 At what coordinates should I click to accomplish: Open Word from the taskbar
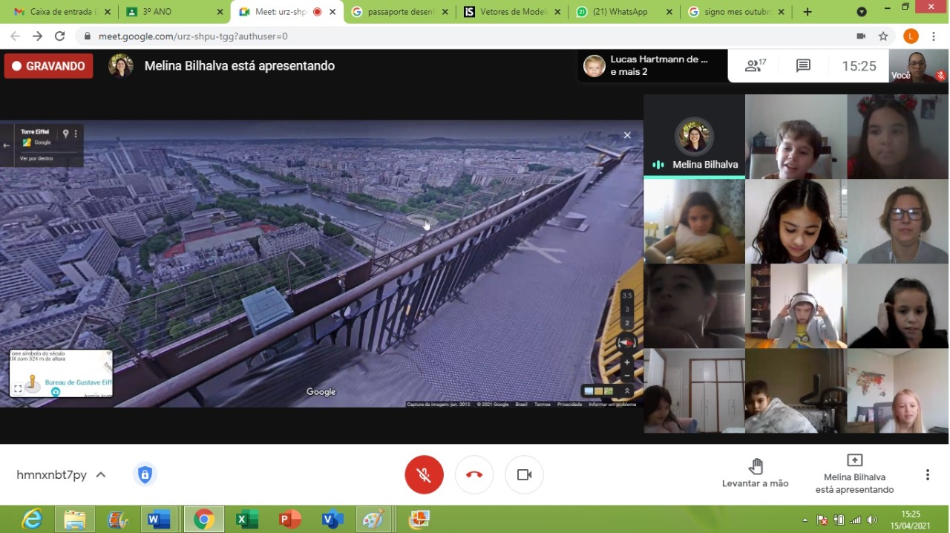point(158,519)
